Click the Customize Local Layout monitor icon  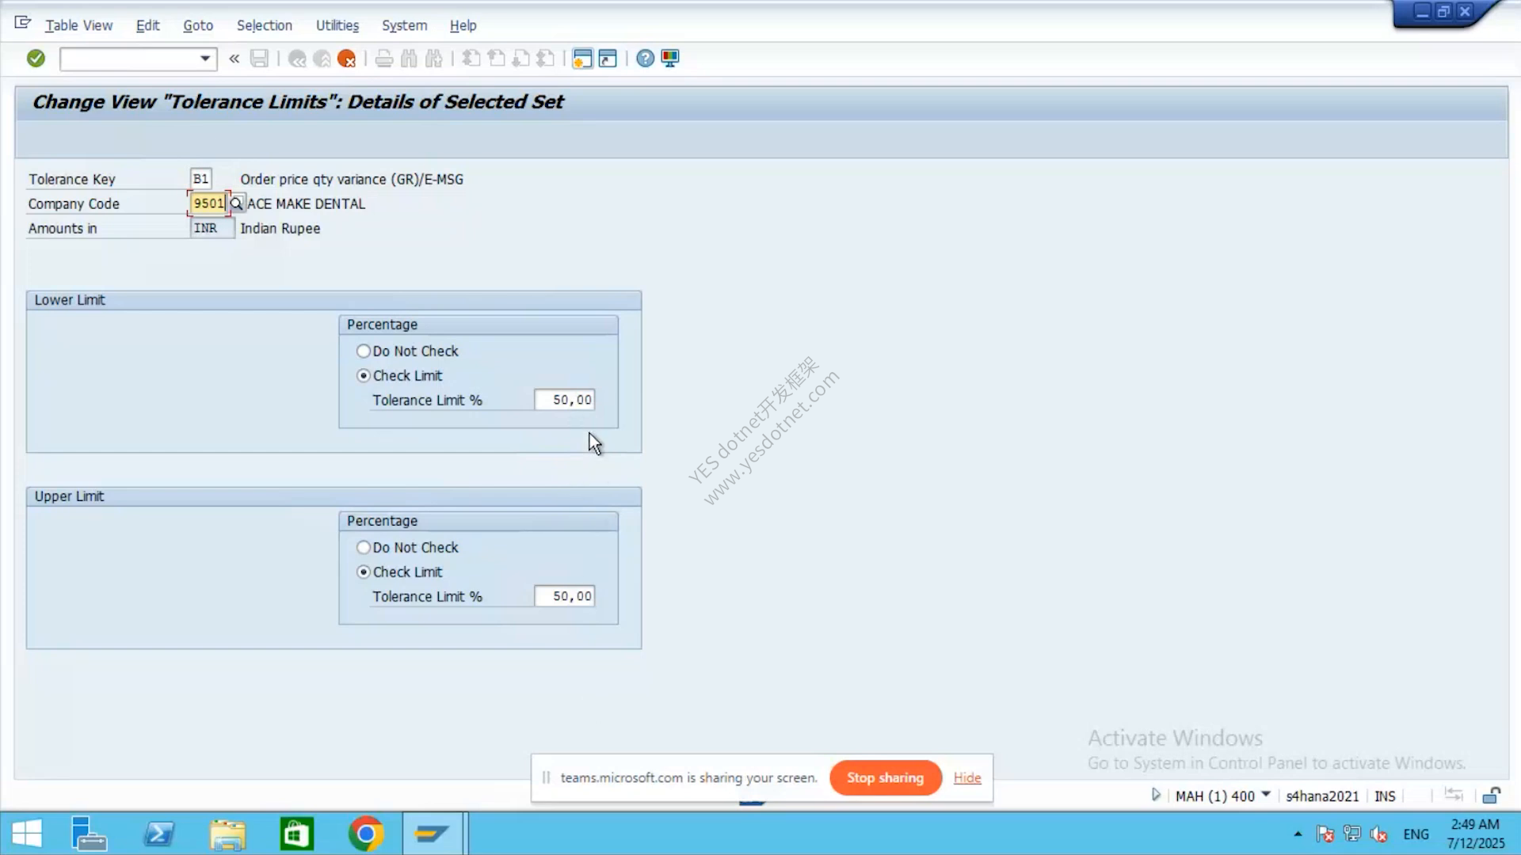[670, 59]
